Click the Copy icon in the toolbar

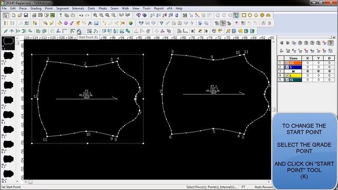67,15
